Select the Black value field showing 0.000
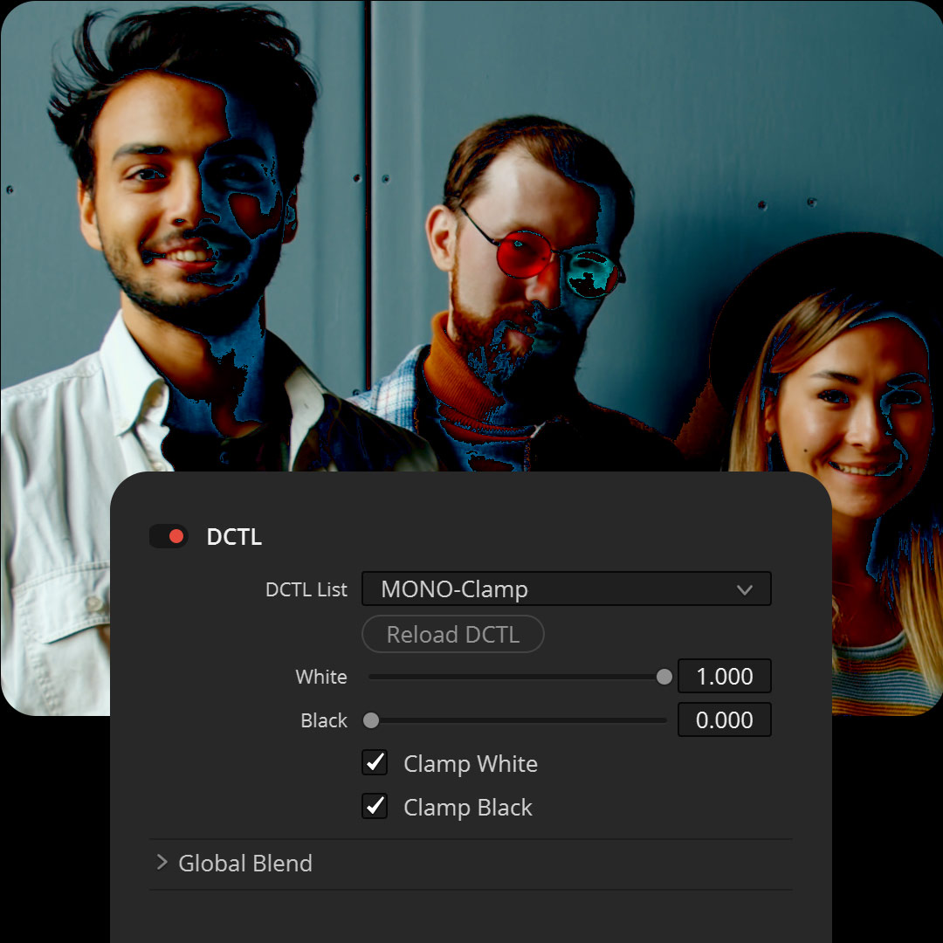Viewport: 943px width, 943px height. tap(724, 720)
